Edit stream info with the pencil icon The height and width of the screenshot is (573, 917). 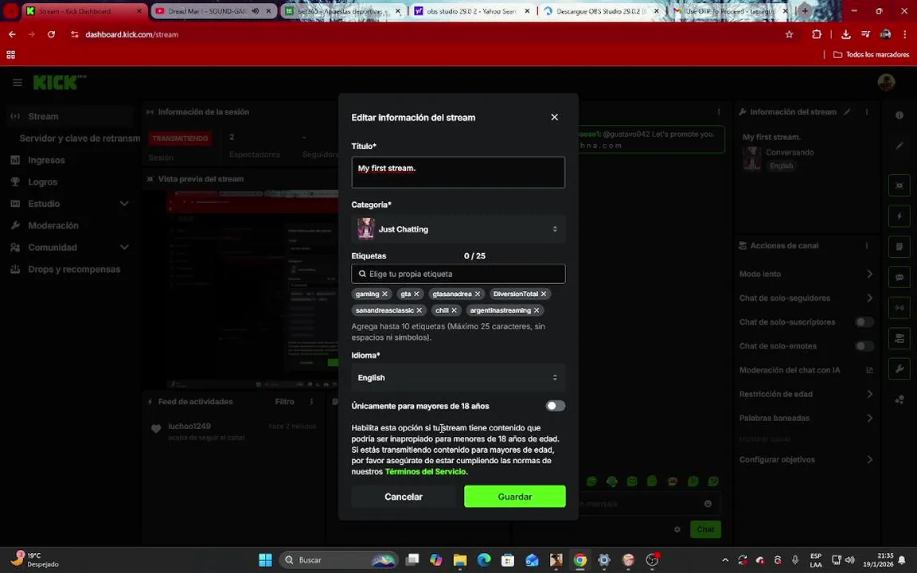(x=847, y=111)
